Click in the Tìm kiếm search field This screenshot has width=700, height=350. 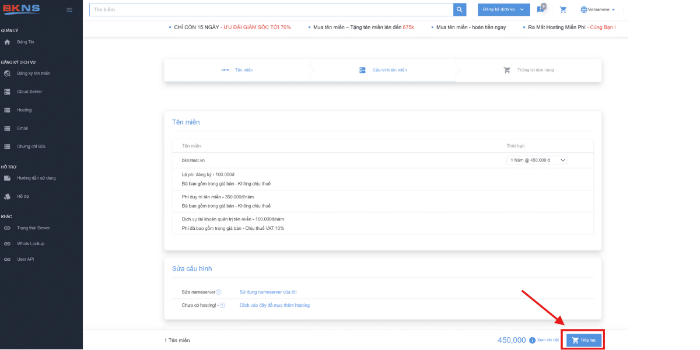click(x=271, y=9)
